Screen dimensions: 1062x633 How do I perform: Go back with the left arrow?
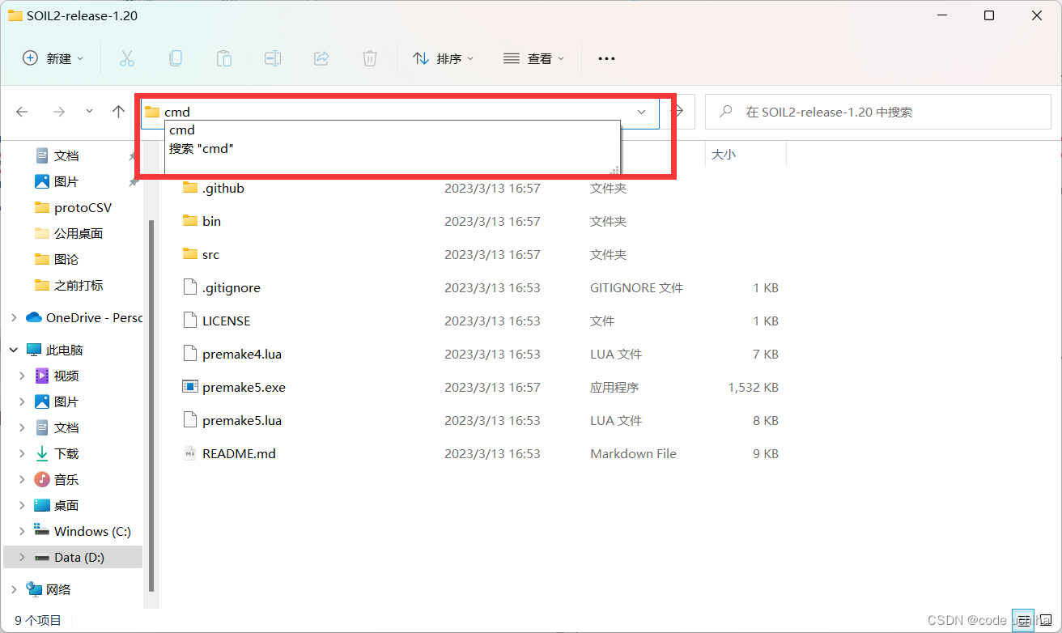pos(23,112)
